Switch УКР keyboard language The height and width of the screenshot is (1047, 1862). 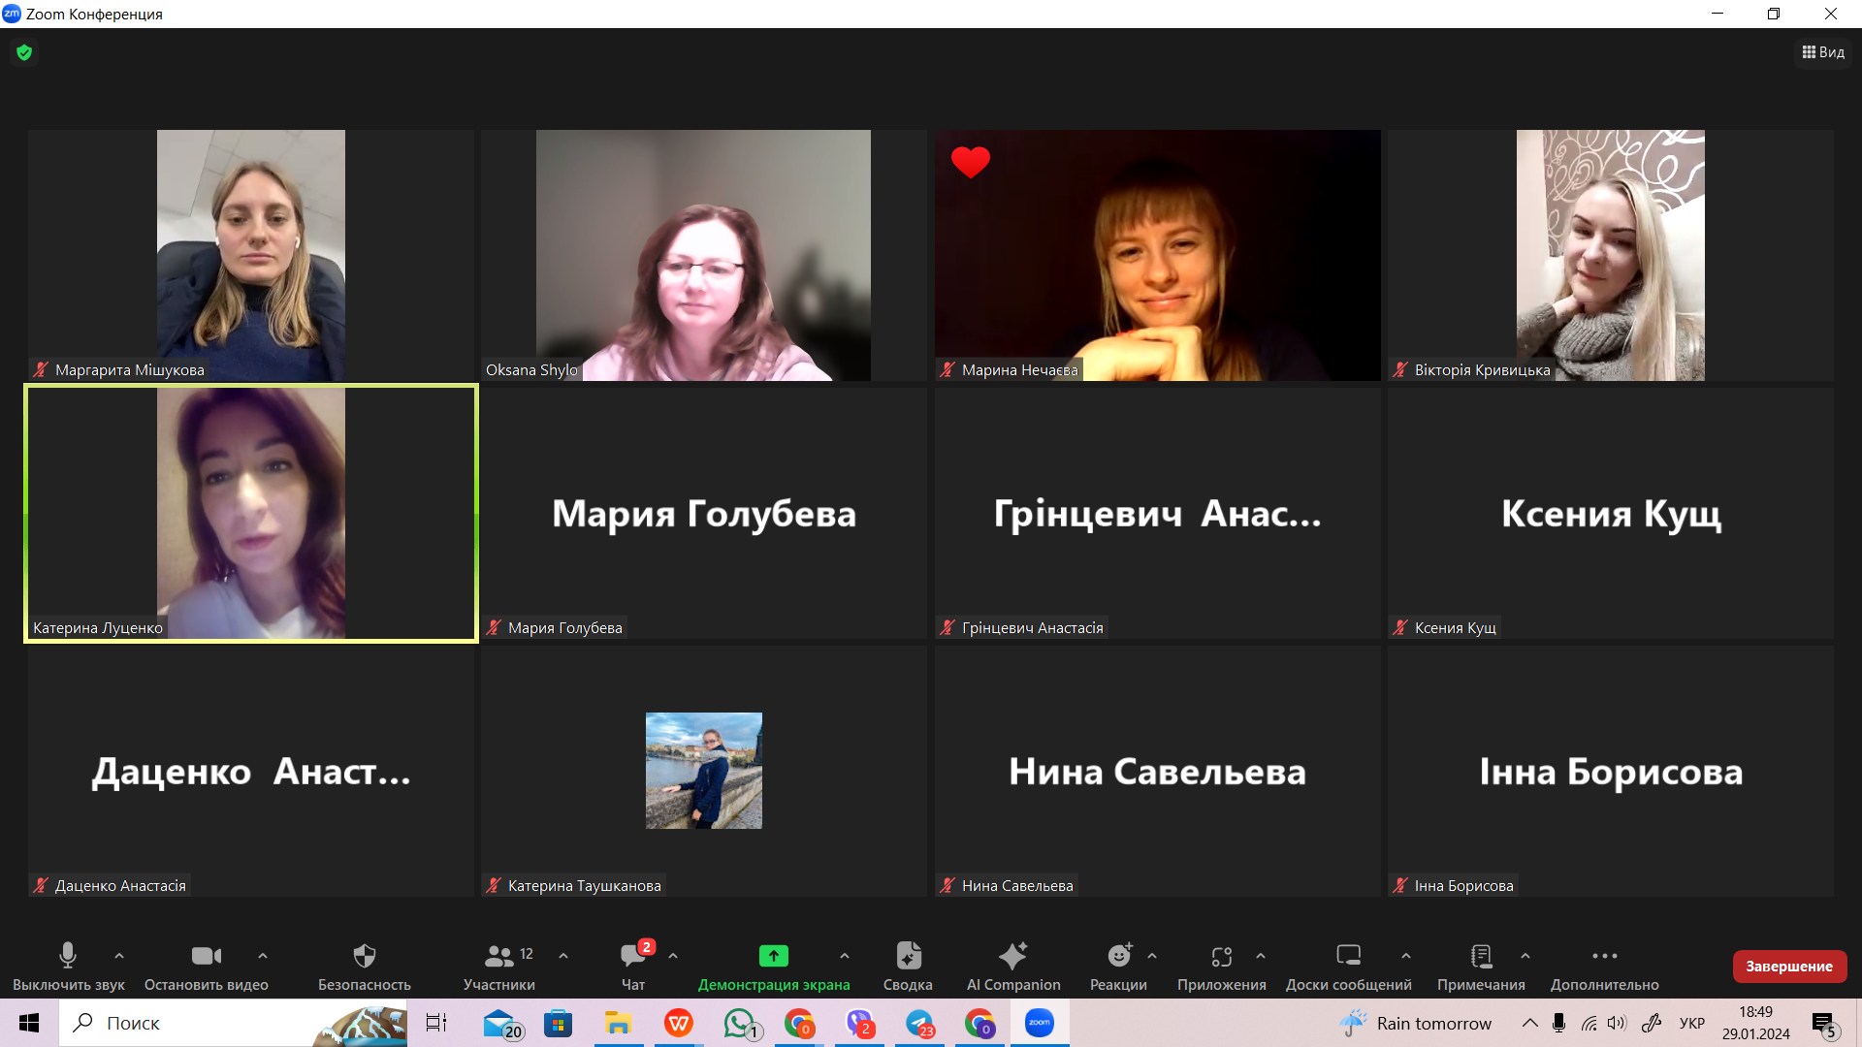(x=1692, y=1023)
